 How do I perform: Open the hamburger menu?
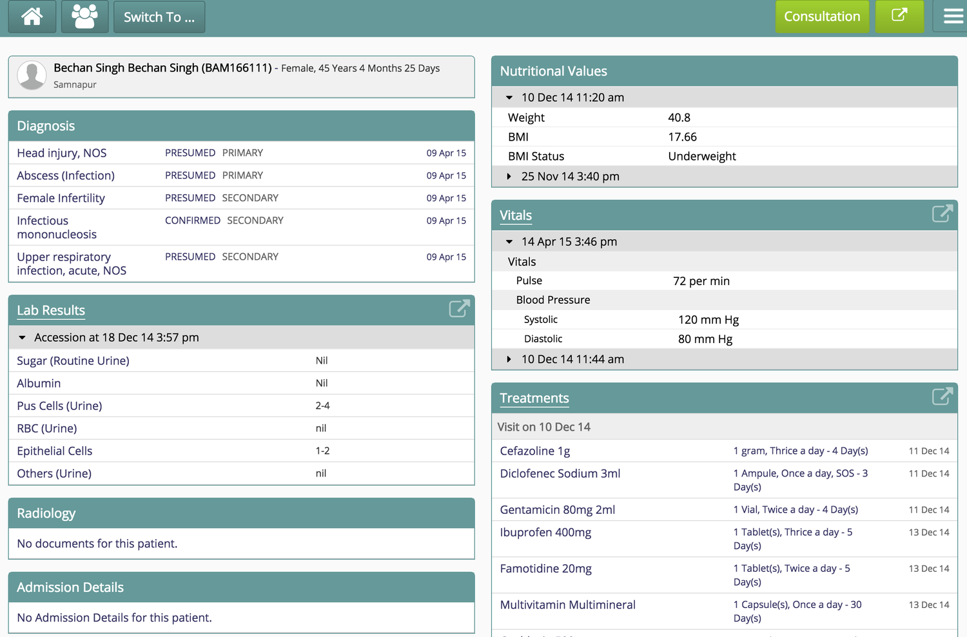(953, 16)
